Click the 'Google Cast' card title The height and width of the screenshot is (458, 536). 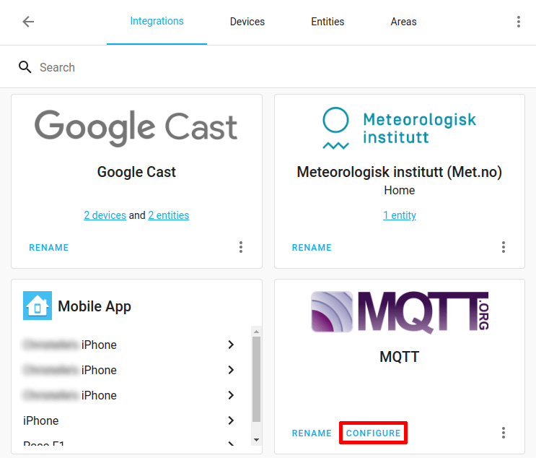tap(136, 172)
